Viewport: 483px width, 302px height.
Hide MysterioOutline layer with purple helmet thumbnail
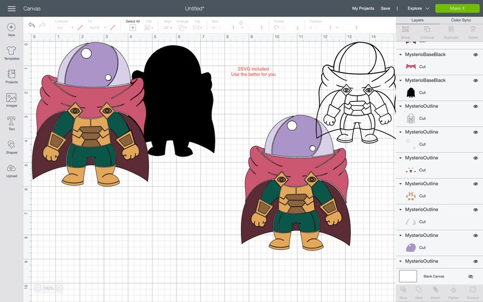point(476,236)
